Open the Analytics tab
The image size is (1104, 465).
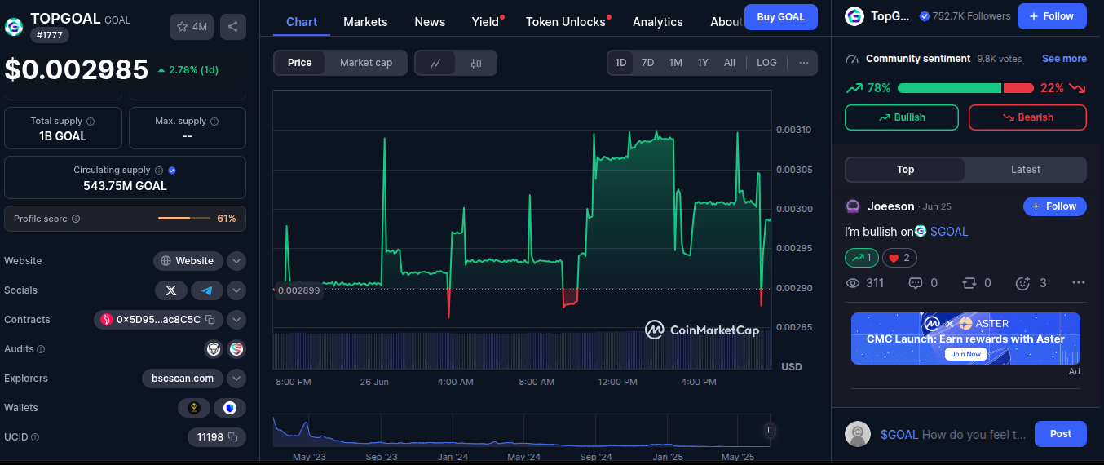pos(658,22)
